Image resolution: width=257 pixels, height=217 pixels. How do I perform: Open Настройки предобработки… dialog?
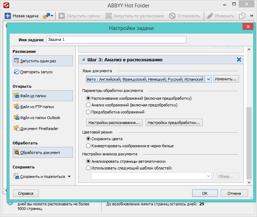click(174, 123)
